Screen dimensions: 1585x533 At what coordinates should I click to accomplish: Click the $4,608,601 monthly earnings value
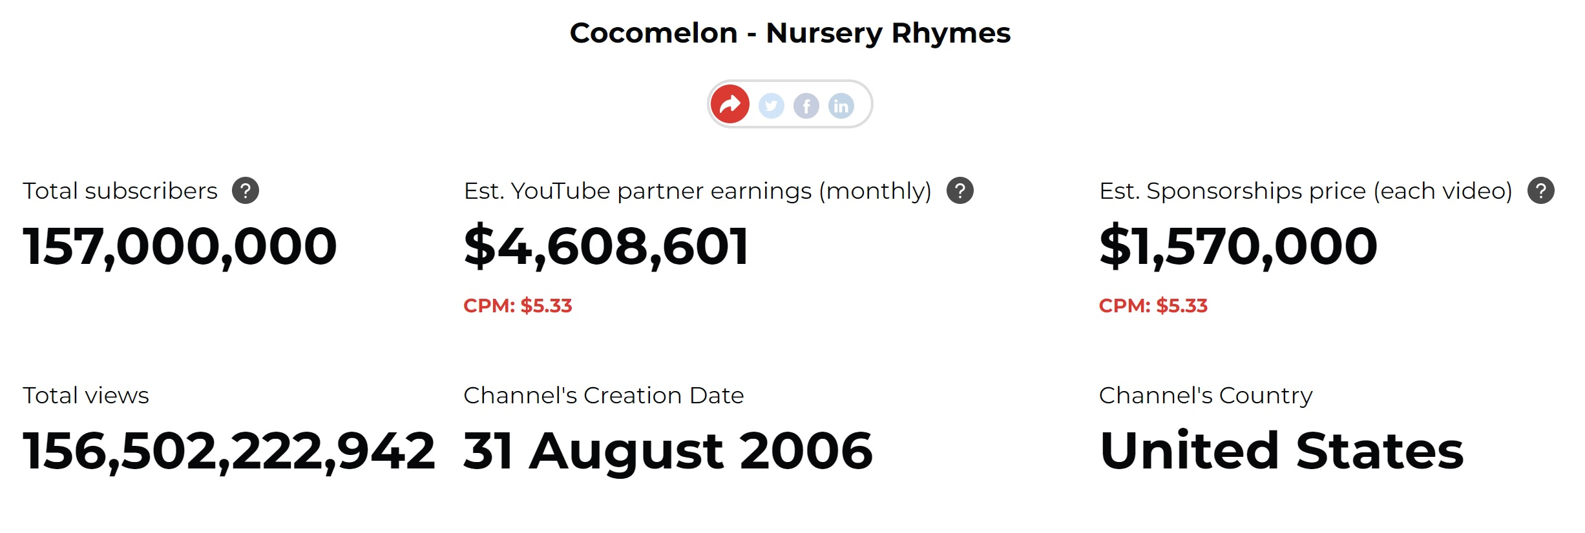[x=606, y=246]
